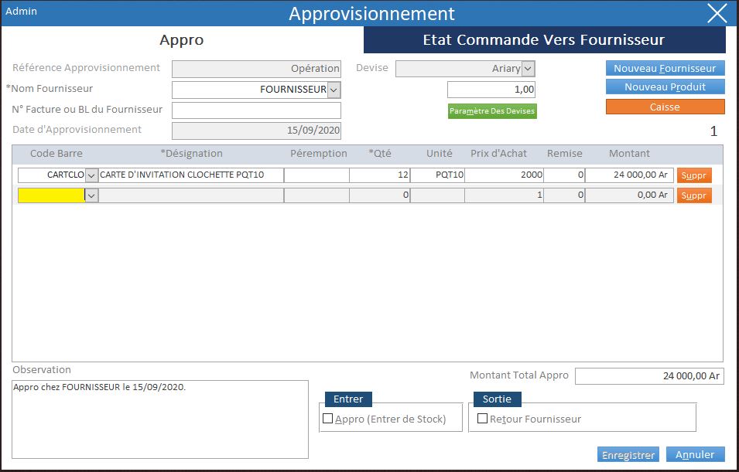Focus the N° Facture ou BL field
739x472 pixels.
pos(256,110)
